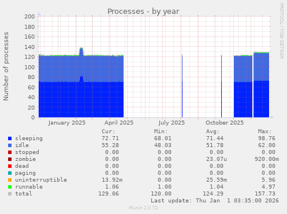Image resolution: width=287 pixels, height=214 pixels.
Task: Click the 'runnable' legend label
Action: tap(29, 187)
